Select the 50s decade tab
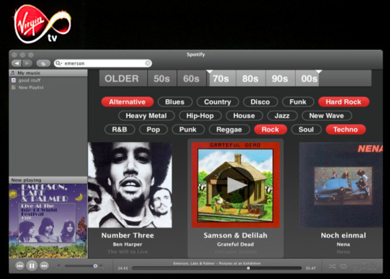 pos(162,79)
